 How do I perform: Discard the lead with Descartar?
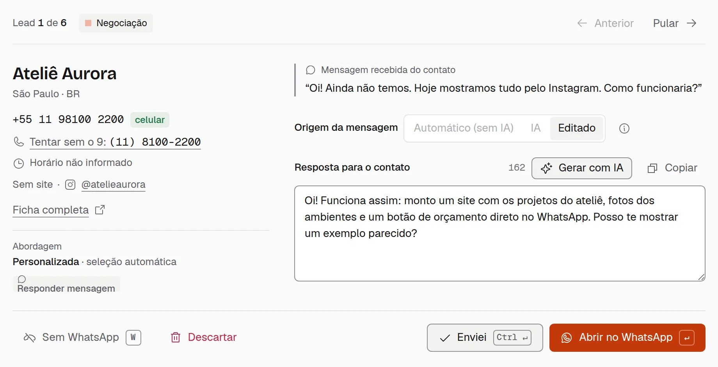204,337
